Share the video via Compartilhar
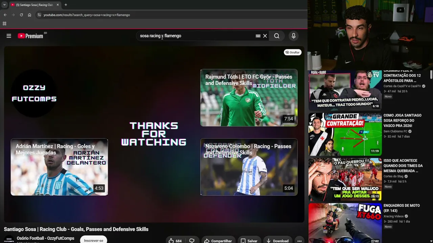The height and width of the screenshot is (243, 433). (218, 241)
